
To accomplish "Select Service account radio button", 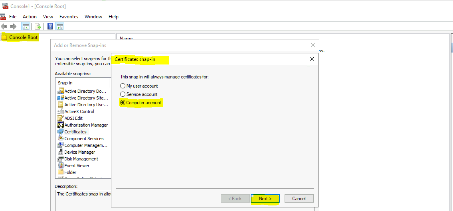I will click(123, 94).
